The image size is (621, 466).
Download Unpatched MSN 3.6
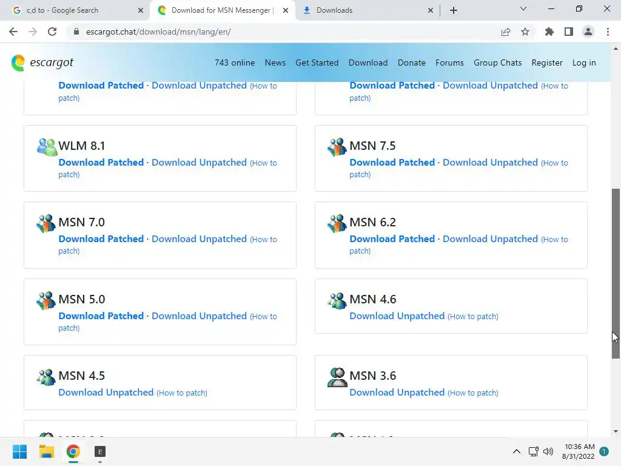click(x=397, y=393)
